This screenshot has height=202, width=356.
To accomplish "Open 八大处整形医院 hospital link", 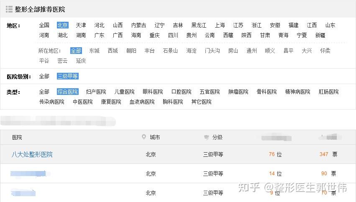I will click(32, 155).
